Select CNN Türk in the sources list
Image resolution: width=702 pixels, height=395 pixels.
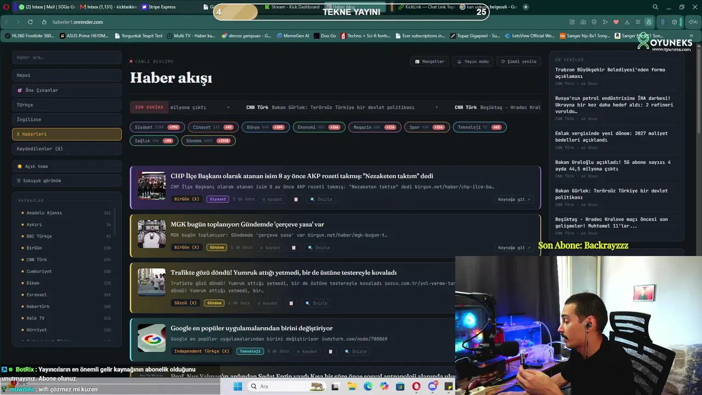[66, 259]
